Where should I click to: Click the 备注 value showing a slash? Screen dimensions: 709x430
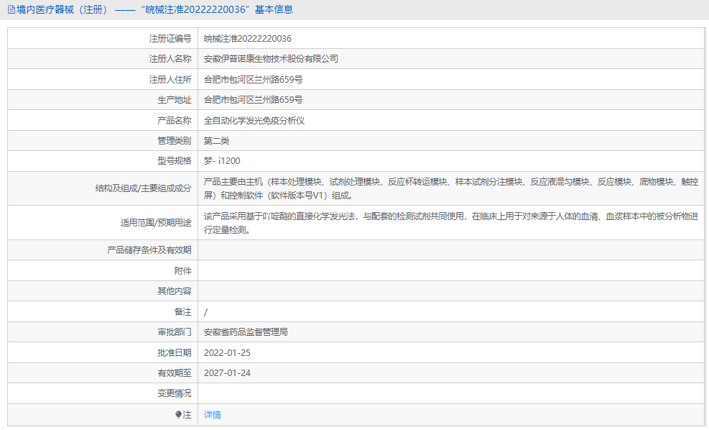[x=205, y=311]
